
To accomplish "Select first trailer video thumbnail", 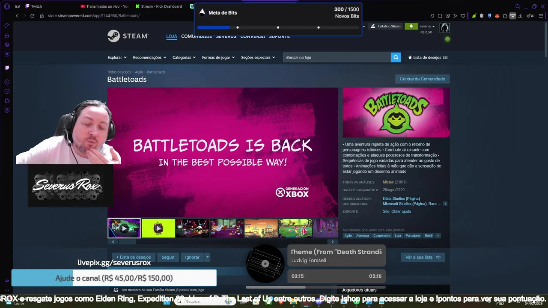I will pyautogui.click(x=124, y=228).
